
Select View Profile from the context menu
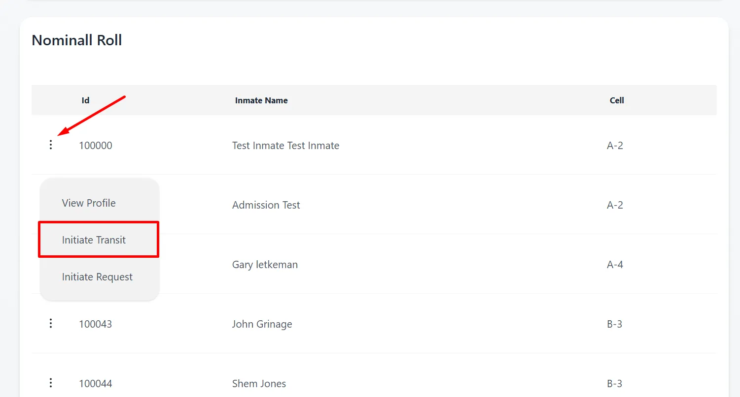coord(89,203)
